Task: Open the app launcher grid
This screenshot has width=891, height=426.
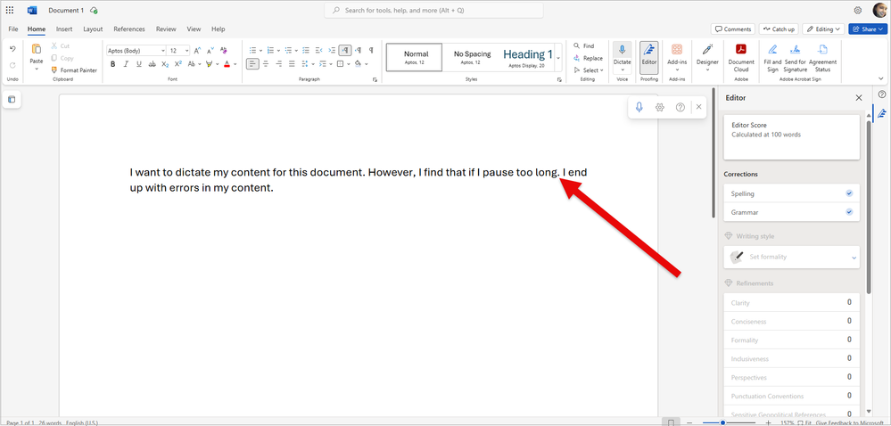Action: (x=10, y=10)
